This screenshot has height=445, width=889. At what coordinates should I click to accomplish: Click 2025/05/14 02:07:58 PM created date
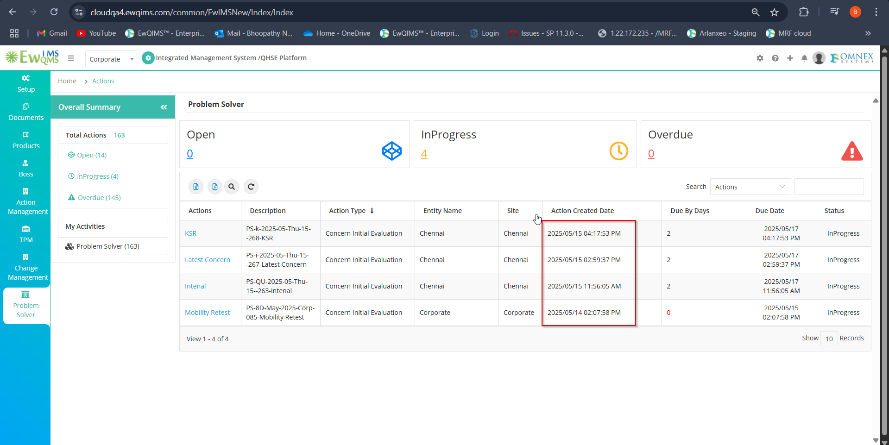tap(584, 313)
